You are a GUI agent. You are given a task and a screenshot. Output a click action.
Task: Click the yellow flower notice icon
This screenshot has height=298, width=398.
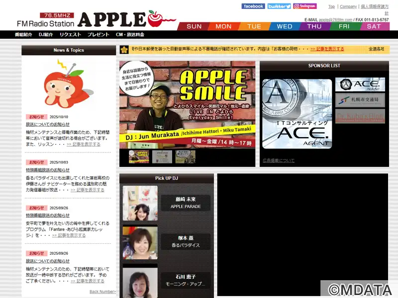point(124,49)
